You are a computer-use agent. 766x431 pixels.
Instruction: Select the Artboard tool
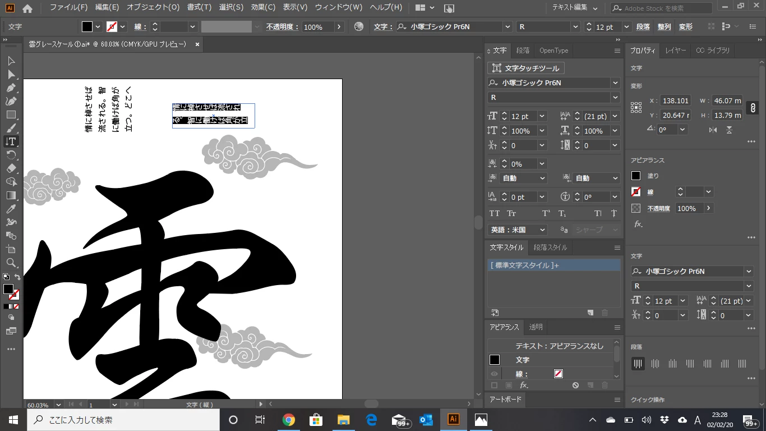(11, 249)
